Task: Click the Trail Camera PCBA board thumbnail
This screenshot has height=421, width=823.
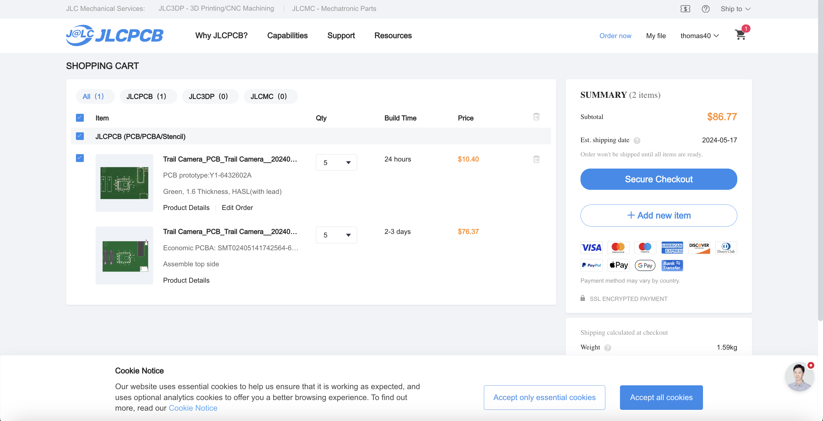Action: tap(124, 255)
